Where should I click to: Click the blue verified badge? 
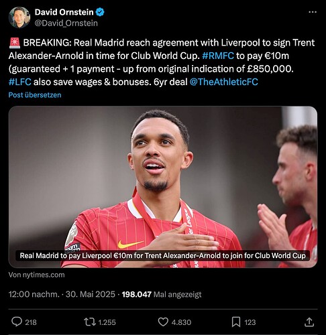click(100, 12)
